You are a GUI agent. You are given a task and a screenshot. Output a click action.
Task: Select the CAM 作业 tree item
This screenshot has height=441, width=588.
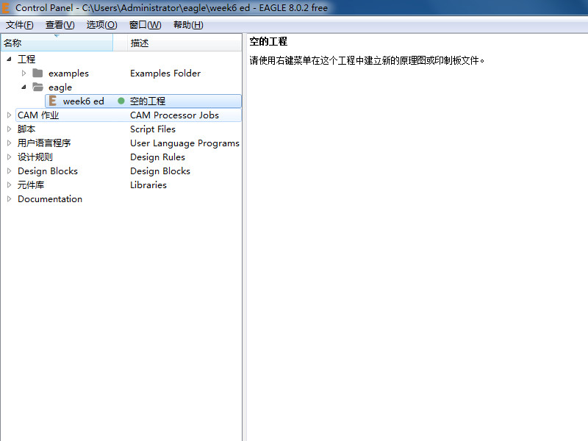point(38,115)
